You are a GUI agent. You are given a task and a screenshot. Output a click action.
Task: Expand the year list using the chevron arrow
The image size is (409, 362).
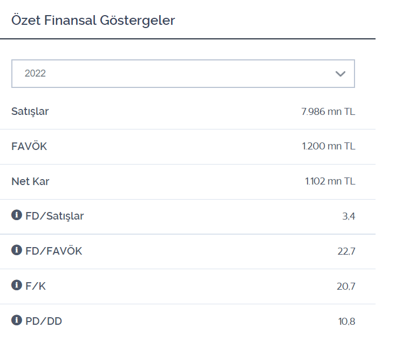pos(340,74)
